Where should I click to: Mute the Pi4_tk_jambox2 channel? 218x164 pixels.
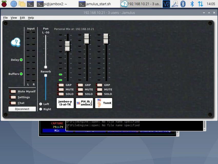point(80,89)
